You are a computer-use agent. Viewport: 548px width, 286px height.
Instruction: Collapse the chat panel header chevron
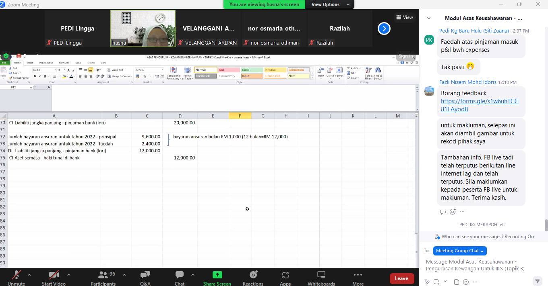pyautogui.click(x=429, y=18)
